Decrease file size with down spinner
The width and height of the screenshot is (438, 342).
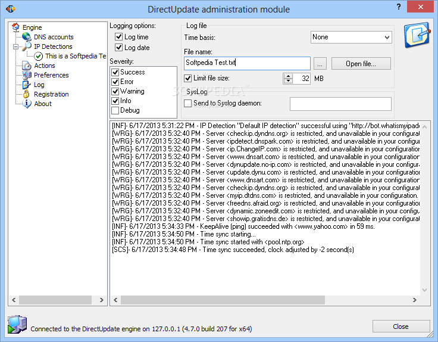point(287,81)
